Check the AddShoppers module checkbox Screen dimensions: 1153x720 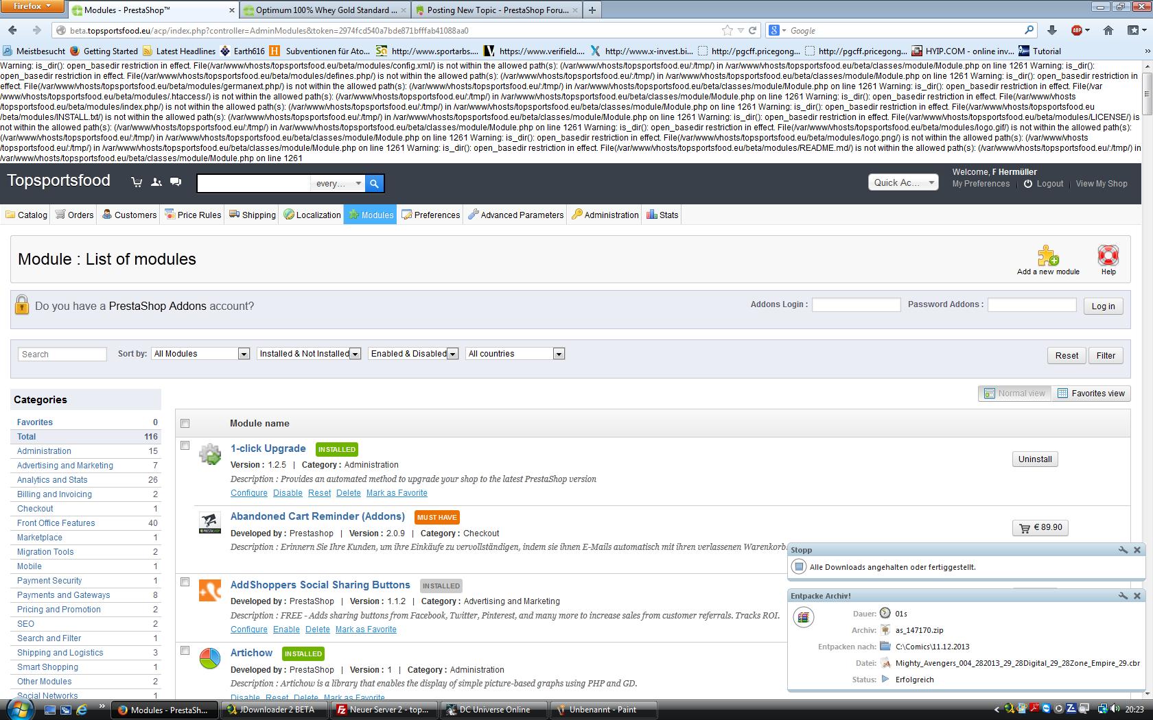(x=185, y=582)
